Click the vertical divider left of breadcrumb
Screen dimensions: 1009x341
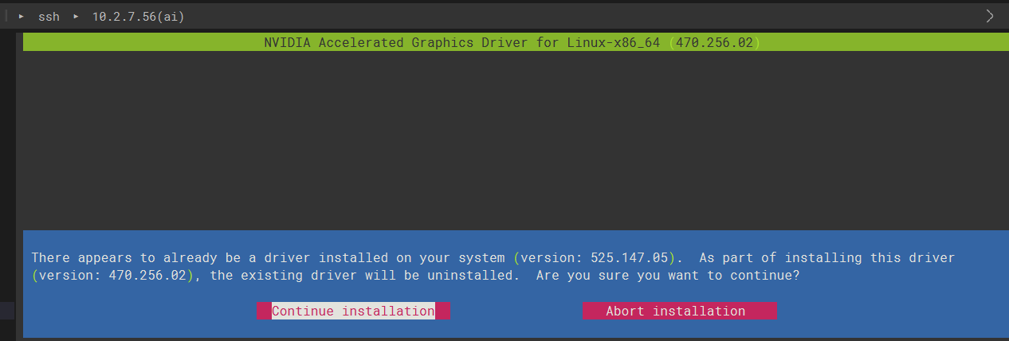(x=6, y=16)
